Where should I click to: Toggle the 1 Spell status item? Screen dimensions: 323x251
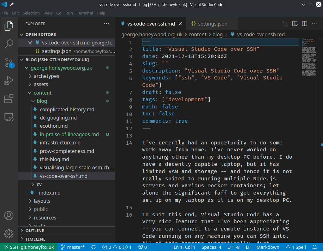(296, 247)
